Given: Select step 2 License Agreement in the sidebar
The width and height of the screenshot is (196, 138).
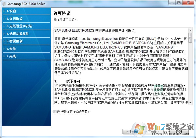Looking at the screenshot, I should tap(26, 19).
